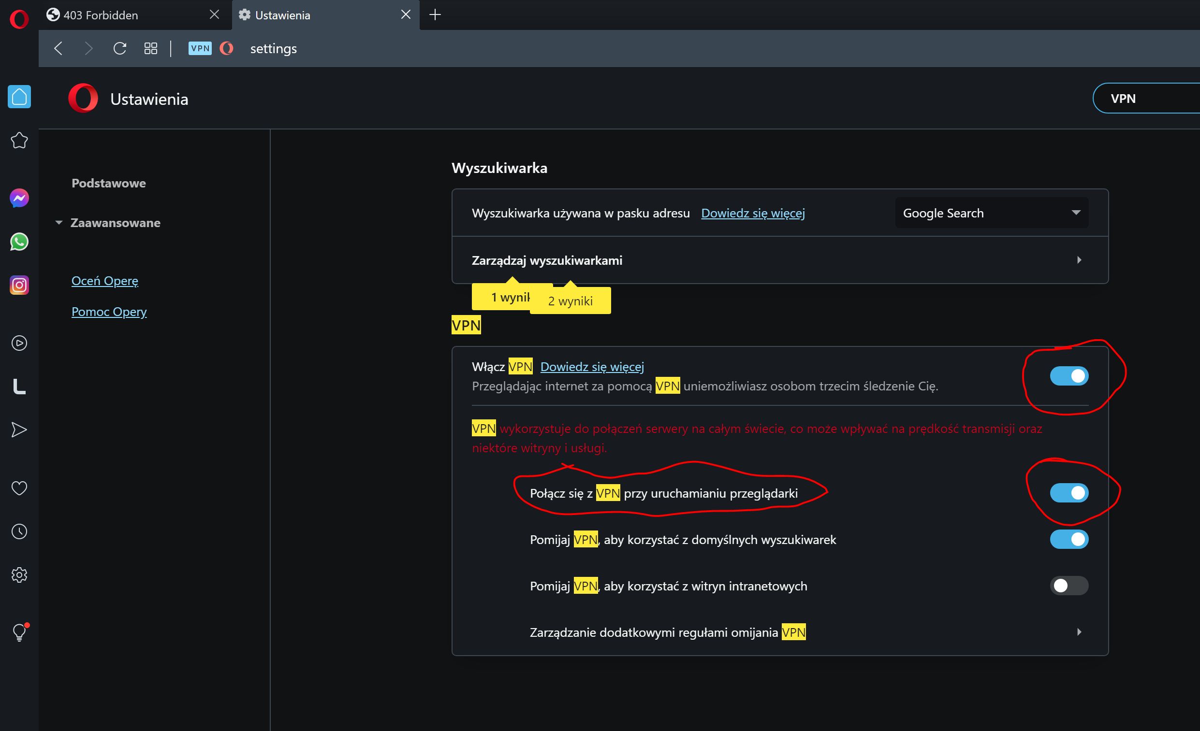Open the Opera main menu logo

pos(19,19)
